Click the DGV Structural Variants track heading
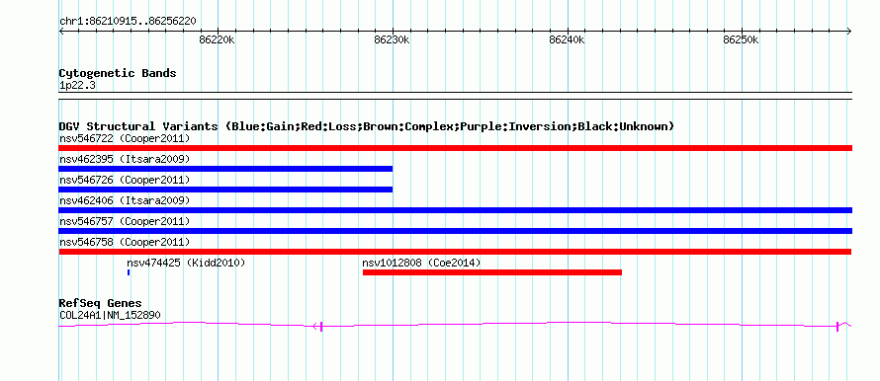 click(x=367, y=126)
